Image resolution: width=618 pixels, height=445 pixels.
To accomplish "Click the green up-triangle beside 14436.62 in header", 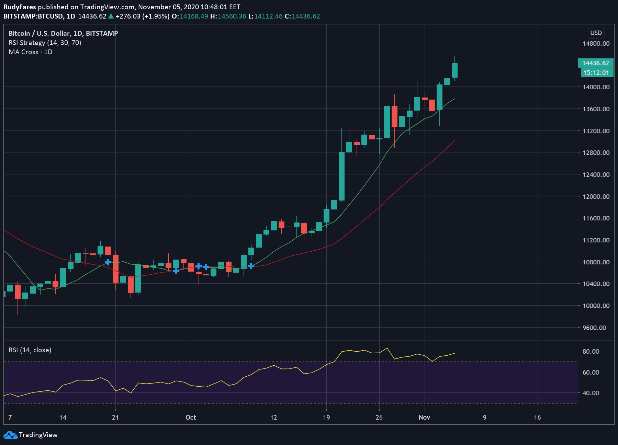I will pos(111,16).
